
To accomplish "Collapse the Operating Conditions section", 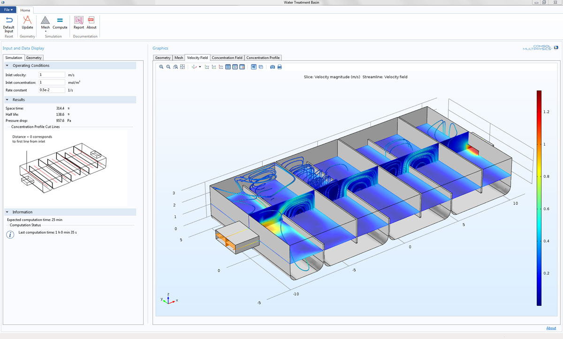I will click(7, 66).
